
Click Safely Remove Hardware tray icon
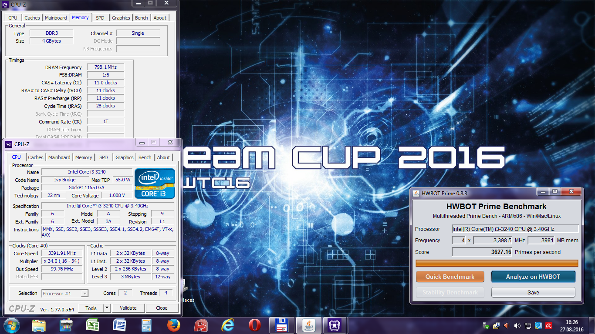[x=487, y=326]
